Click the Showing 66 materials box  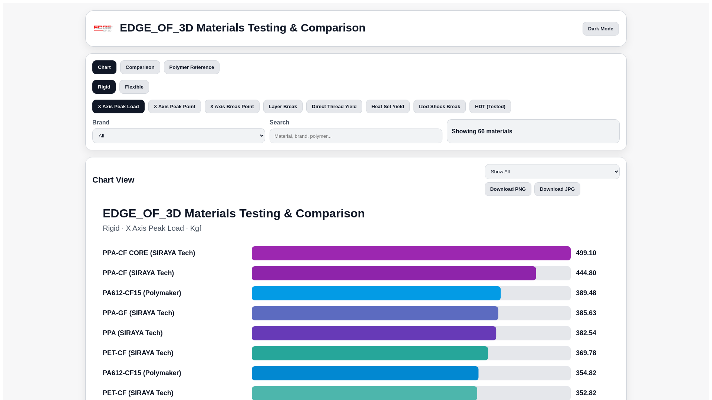(533, 131)
